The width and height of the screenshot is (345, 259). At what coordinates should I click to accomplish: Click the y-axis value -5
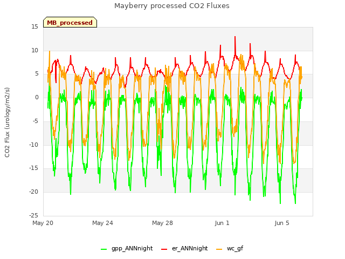coord(36,121)
